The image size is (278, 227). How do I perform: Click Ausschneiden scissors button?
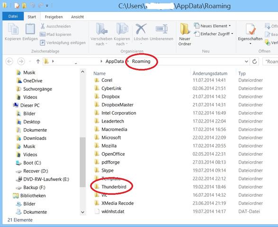(56, 26)
